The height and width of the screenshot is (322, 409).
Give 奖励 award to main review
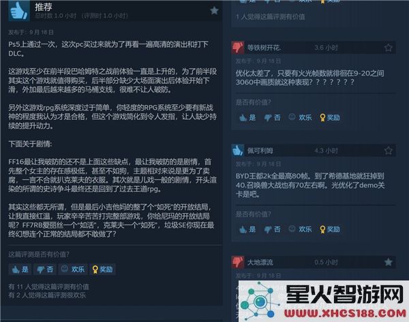102,269
